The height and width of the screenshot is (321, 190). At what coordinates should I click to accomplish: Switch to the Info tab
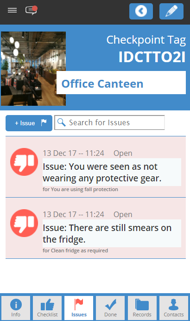16,308
